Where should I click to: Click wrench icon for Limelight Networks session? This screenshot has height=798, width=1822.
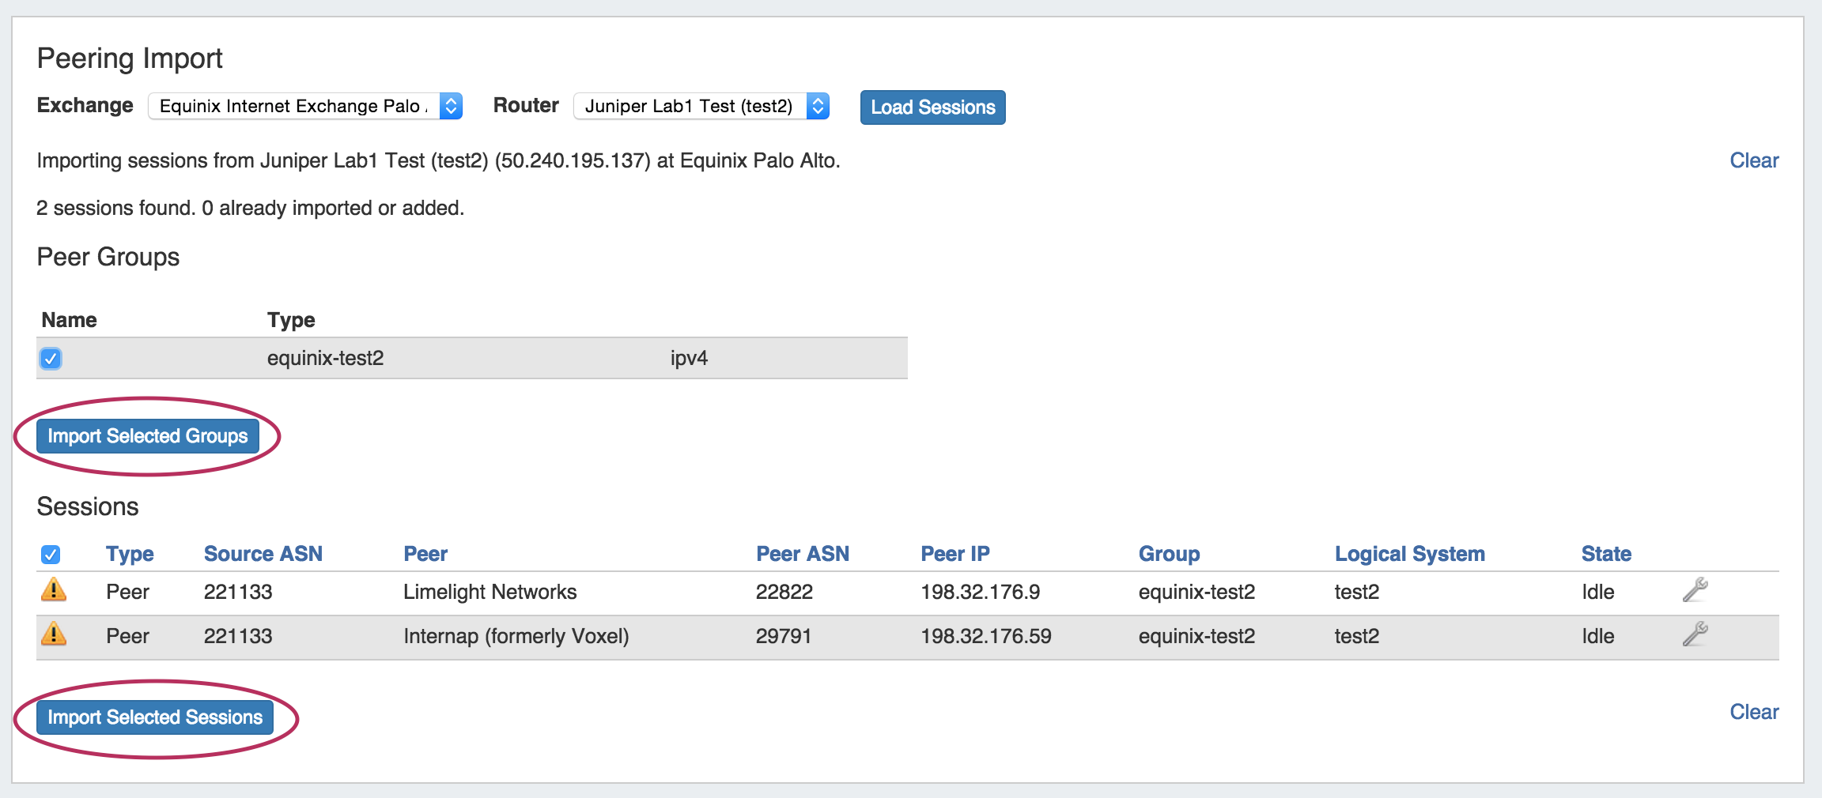coord(1695,590)
